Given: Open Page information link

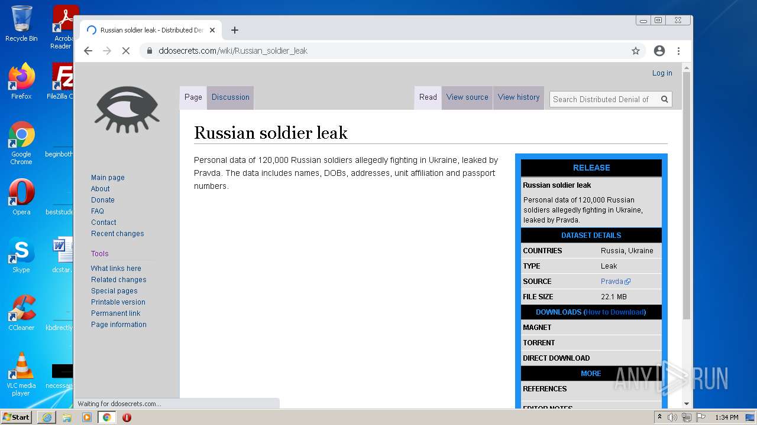Looking at the screenshot, I should pos(119,325).
